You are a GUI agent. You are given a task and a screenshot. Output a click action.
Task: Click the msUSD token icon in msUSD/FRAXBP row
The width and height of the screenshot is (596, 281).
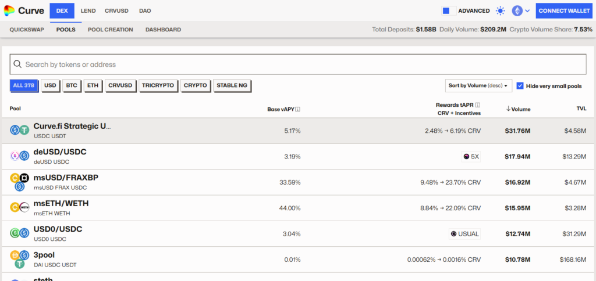(15, 178)
